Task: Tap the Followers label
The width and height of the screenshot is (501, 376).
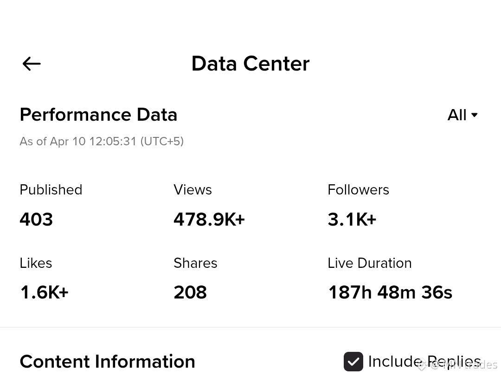Action: click(358, 189)
